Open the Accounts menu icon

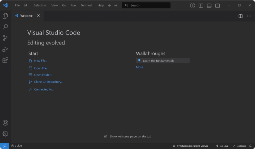[5, 123]
